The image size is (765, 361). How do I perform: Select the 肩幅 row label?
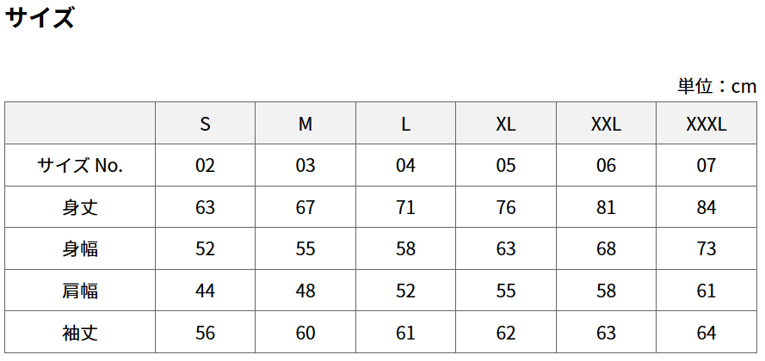pyautogui.click(x=80, y=291)
